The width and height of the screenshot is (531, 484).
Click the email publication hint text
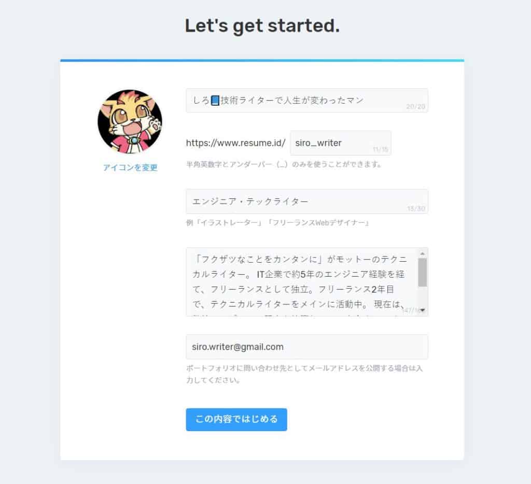point(304,374)
